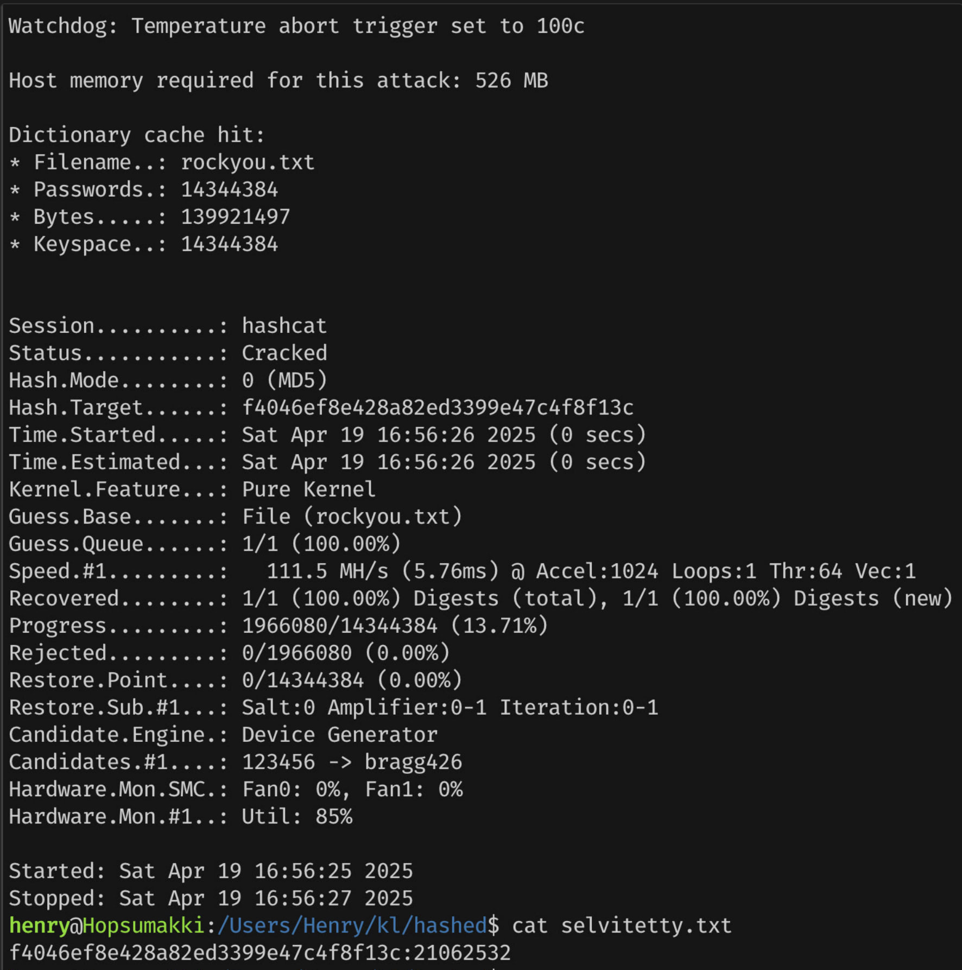Viewport: 962px width, 970px height.
Task: Click the Hash.Mode value 0 (MD5)
Action: click(x=284, y=380)
